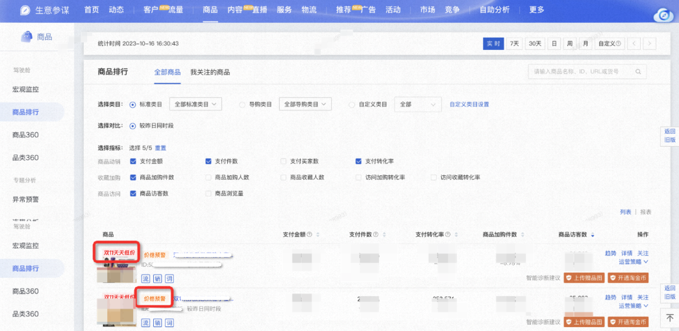This screenshot has width=679, height=331.
Task: Click help icon next to 支付转化率 column header
Action: coord(448,234)
